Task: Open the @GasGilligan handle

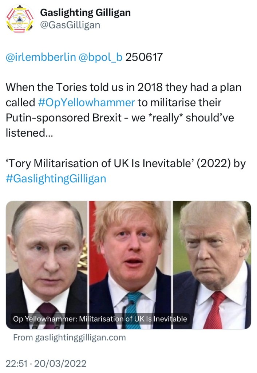Action: click(x=70, y=25)
